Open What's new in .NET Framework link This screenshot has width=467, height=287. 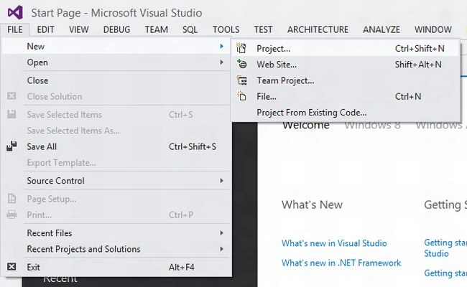341,263
